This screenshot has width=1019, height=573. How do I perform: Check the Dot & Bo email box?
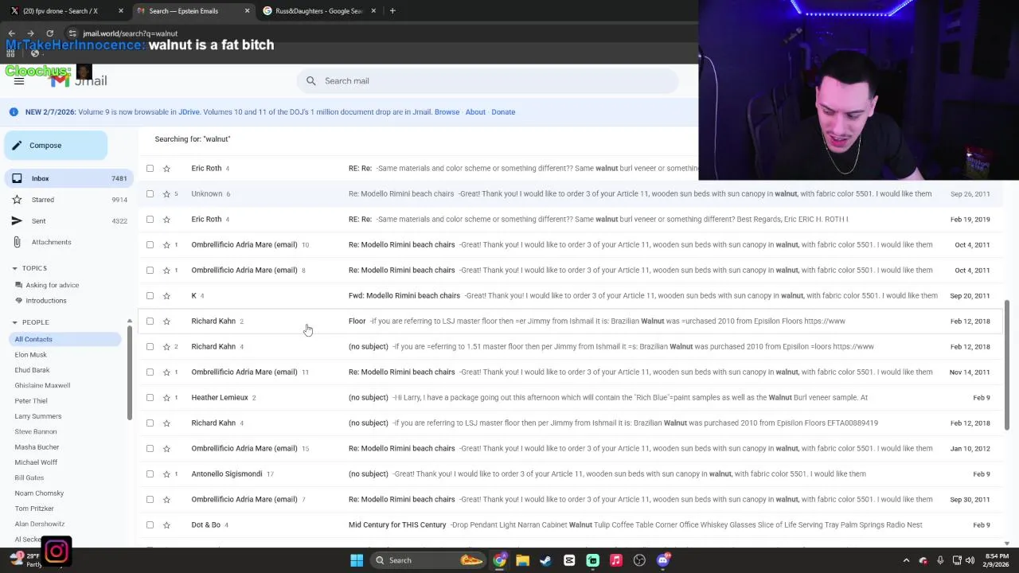(x=150, y=524)
